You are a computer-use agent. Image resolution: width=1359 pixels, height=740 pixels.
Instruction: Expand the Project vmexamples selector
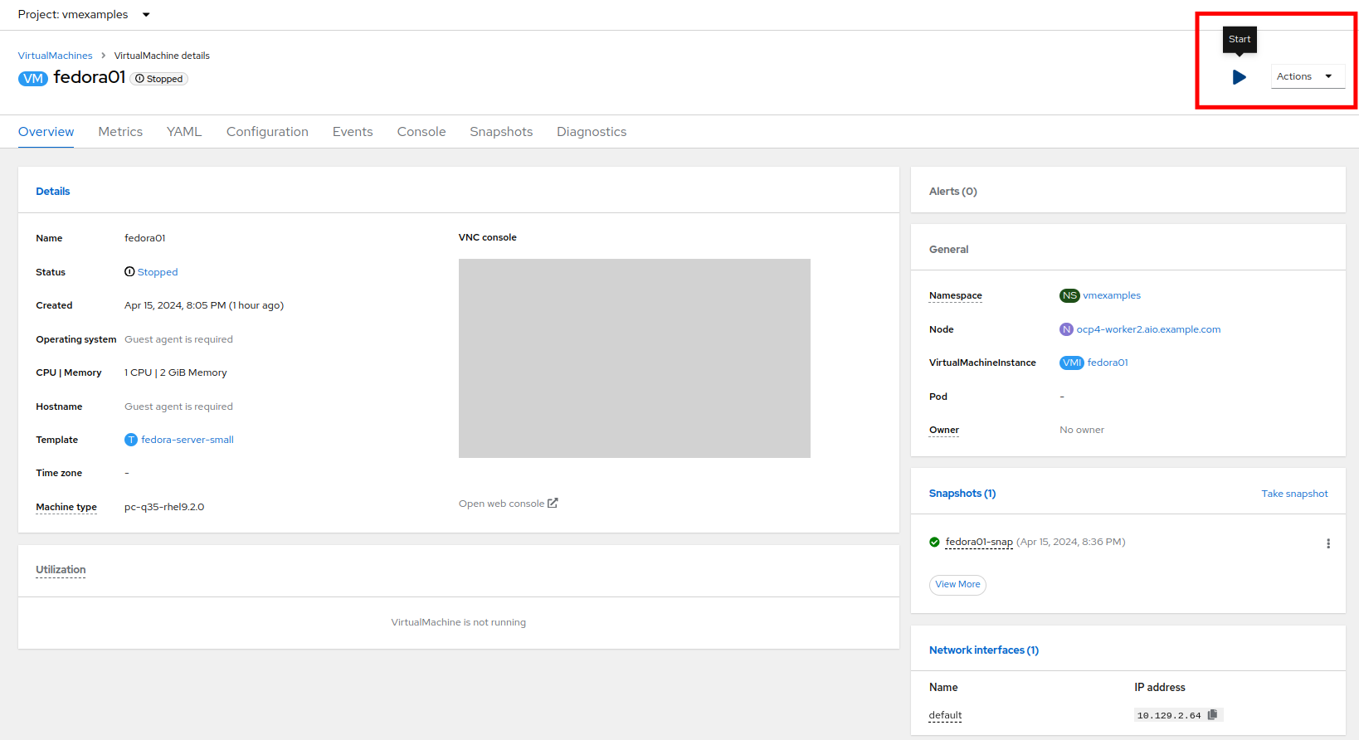(x=84, y=14)
